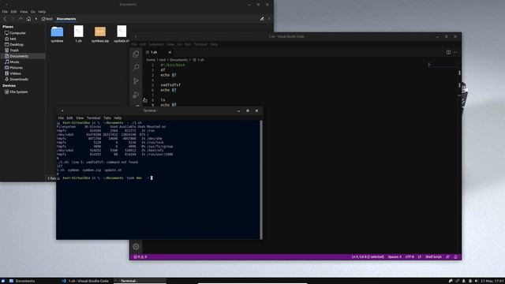
Task: Split the VS Code editor to the right
Action: (x=448, y=52)
